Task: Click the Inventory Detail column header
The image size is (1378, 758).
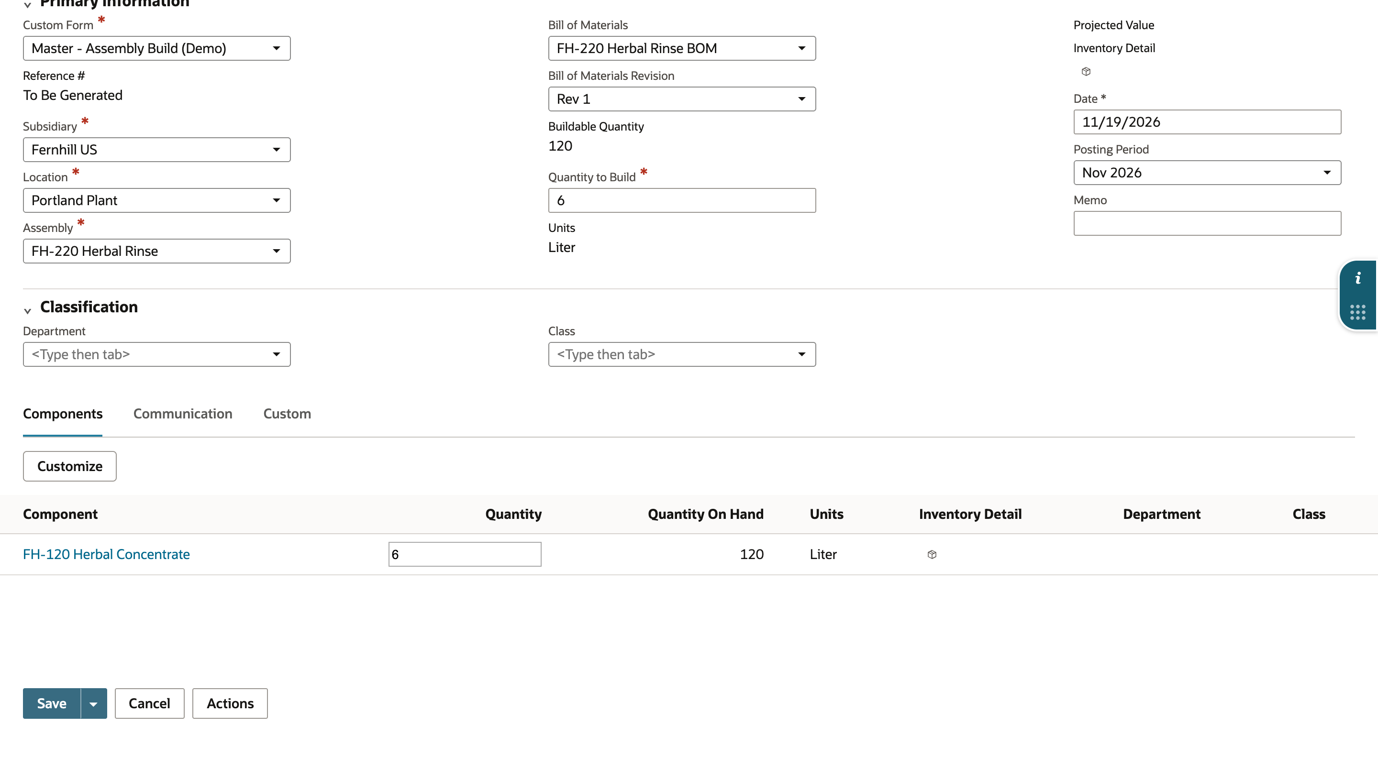Action: [970, 514]
